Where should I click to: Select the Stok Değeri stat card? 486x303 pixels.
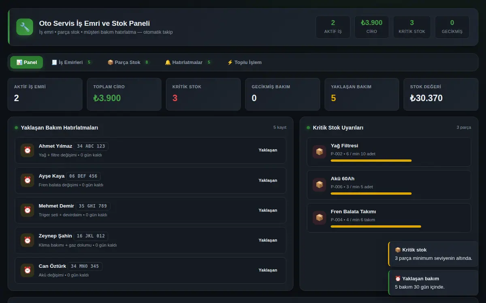pos(441,94)
